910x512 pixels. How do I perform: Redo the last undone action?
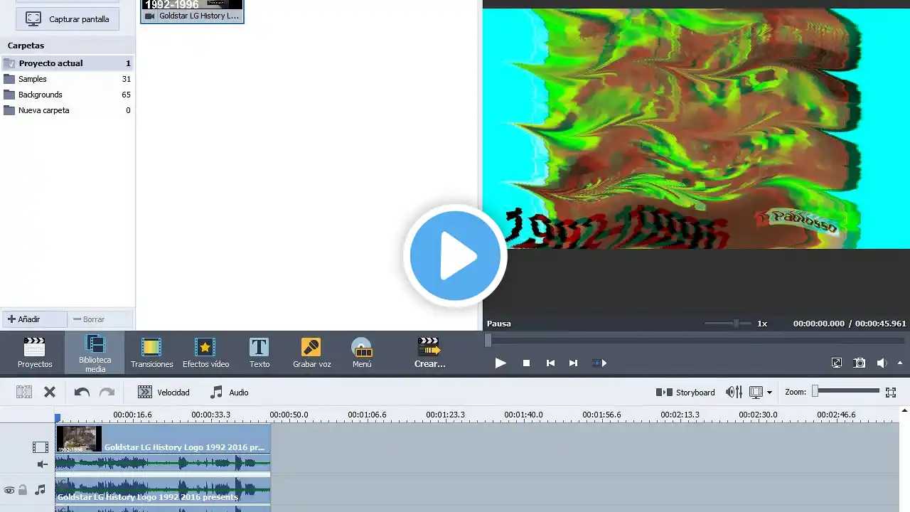tap(107, 392)
